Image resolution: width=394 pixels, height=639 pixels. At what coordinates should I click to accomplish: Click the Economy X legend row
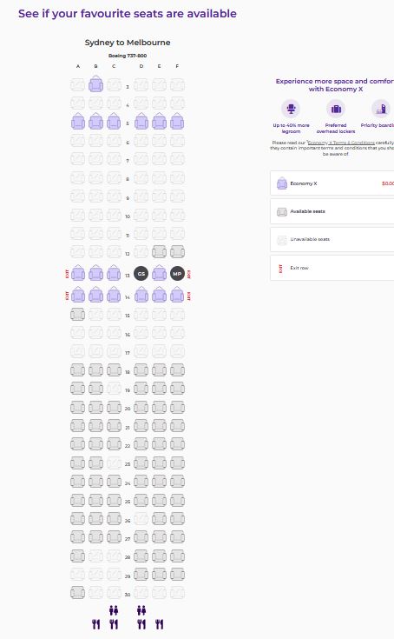click(x=332, y=183)
